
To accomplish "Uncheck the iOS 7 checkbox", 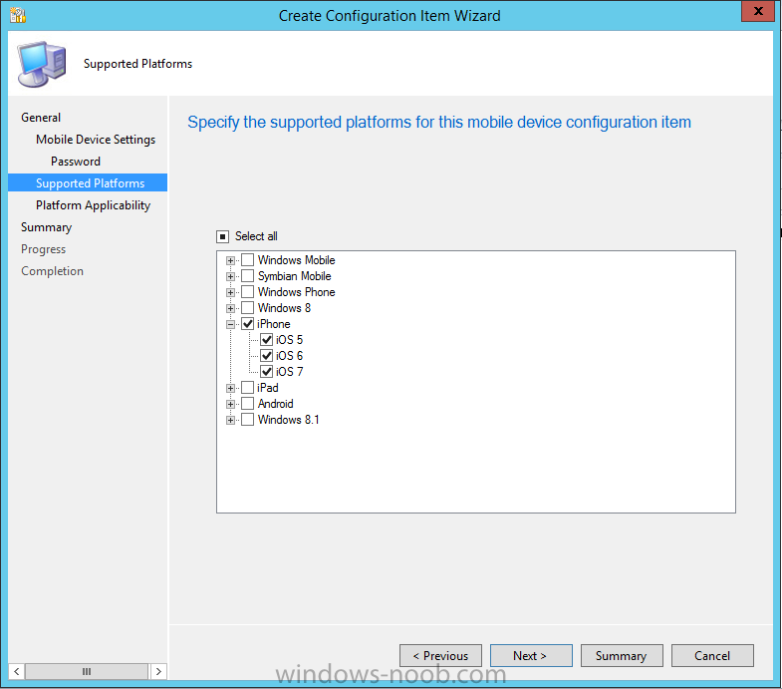I will (266, 372).
